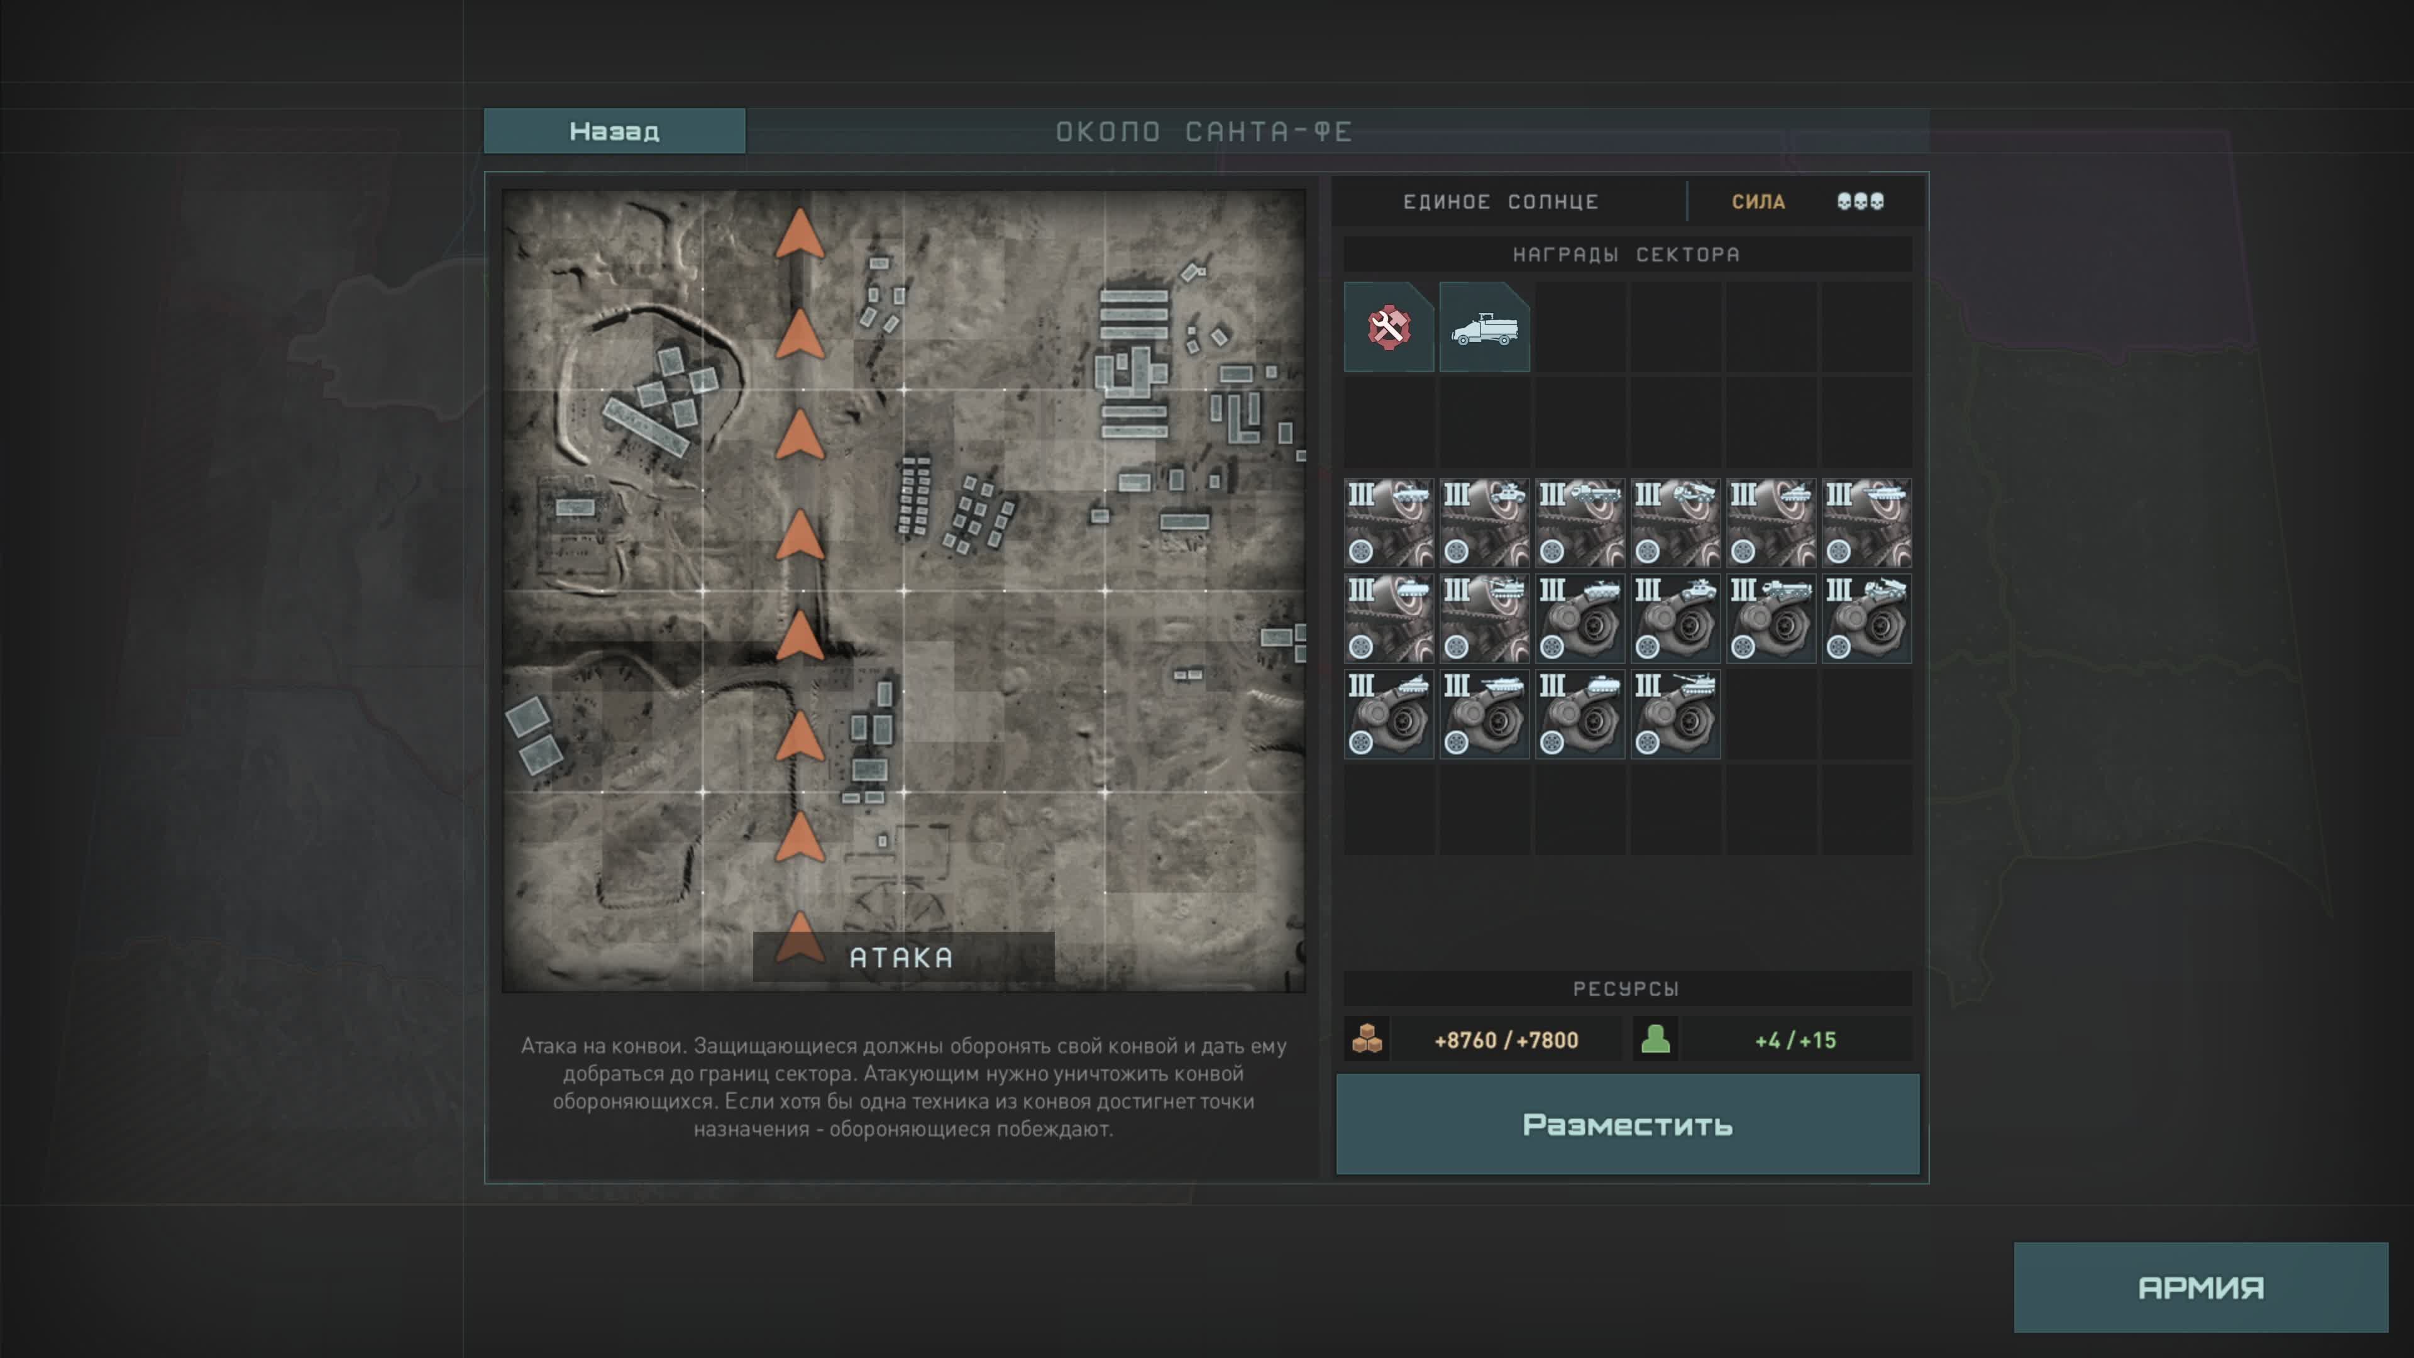Select the track upgrade card with the rocket launcher truck
Image resolution: width=2414 pixels, height=1358 pixels.
pyautogui.click(x=1675, y=523)
